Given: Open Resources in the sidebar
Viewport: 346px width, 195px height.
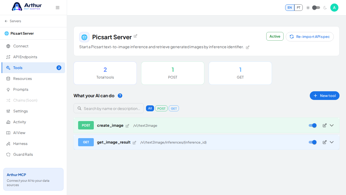Looking at the screenshot, I should pyautogui.click(x=33, y=79).
